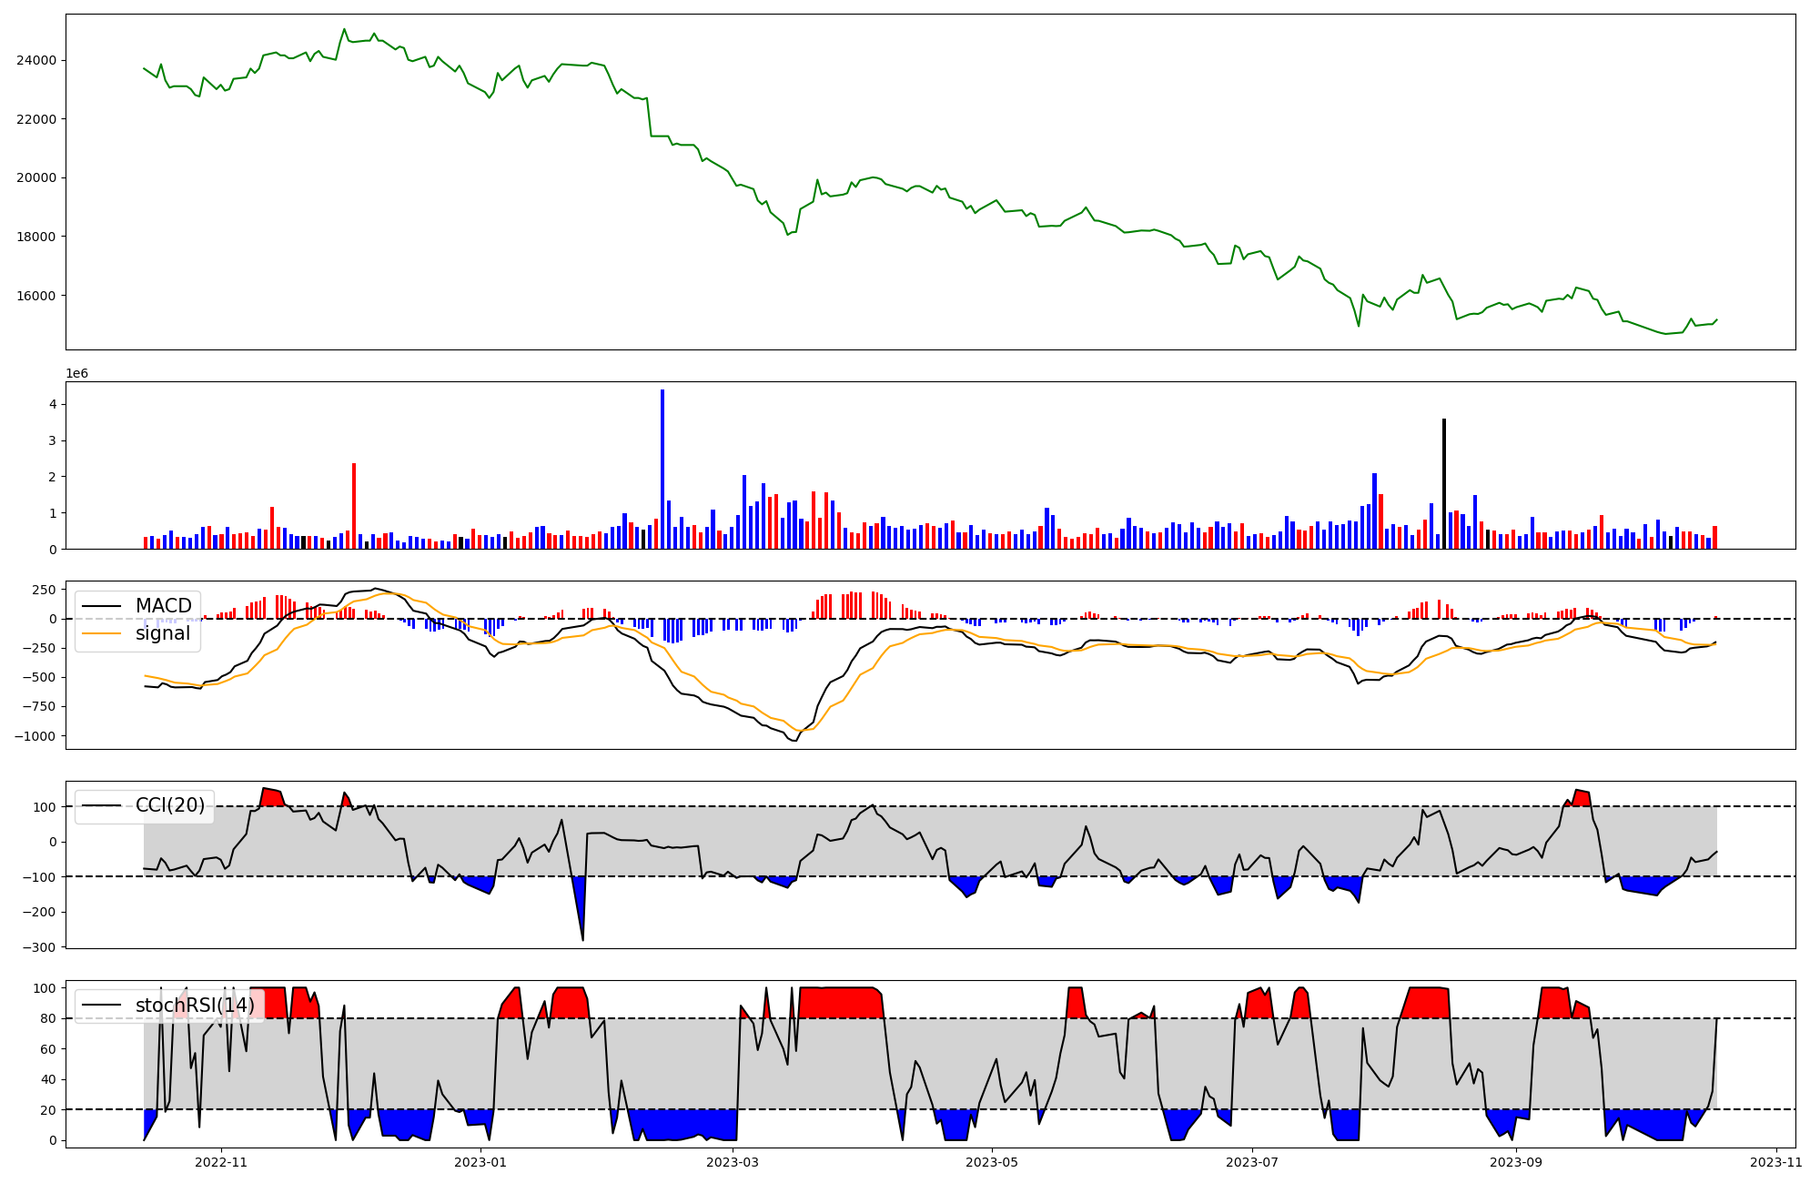Click the 2022-11 x-axis date label
The height and width of the screenshot is (1183, 1820).
[221, 1162]
